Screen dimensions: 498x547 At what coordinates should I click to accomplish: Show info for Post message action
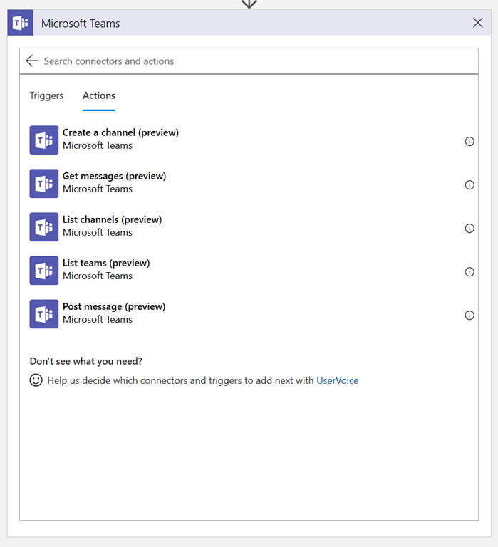(470, 316)
